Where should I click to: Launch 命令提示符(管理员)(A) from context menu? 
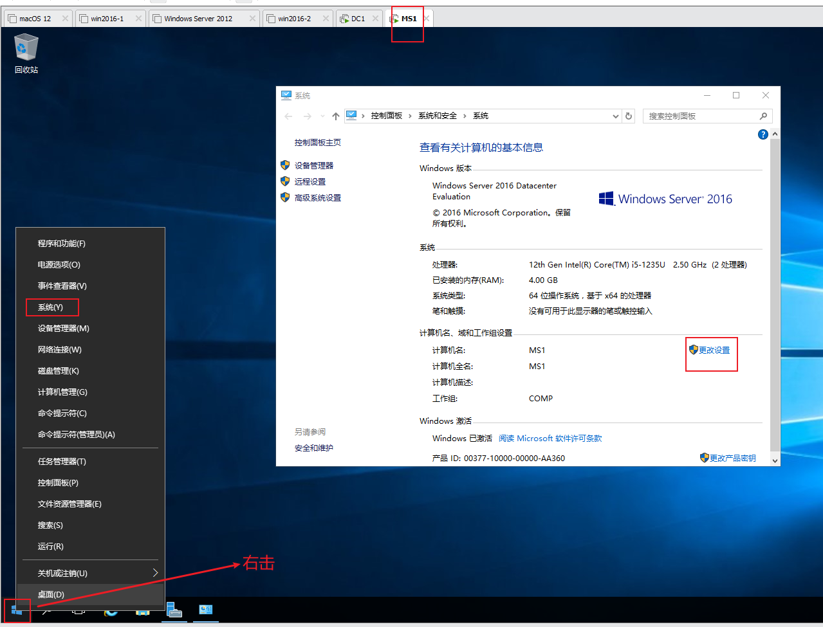click(91, 434)
